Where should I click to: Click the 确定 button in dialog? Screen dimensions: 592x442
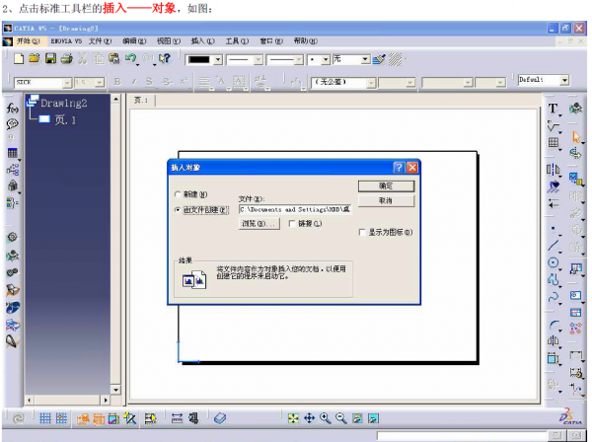tap(386, 186)
